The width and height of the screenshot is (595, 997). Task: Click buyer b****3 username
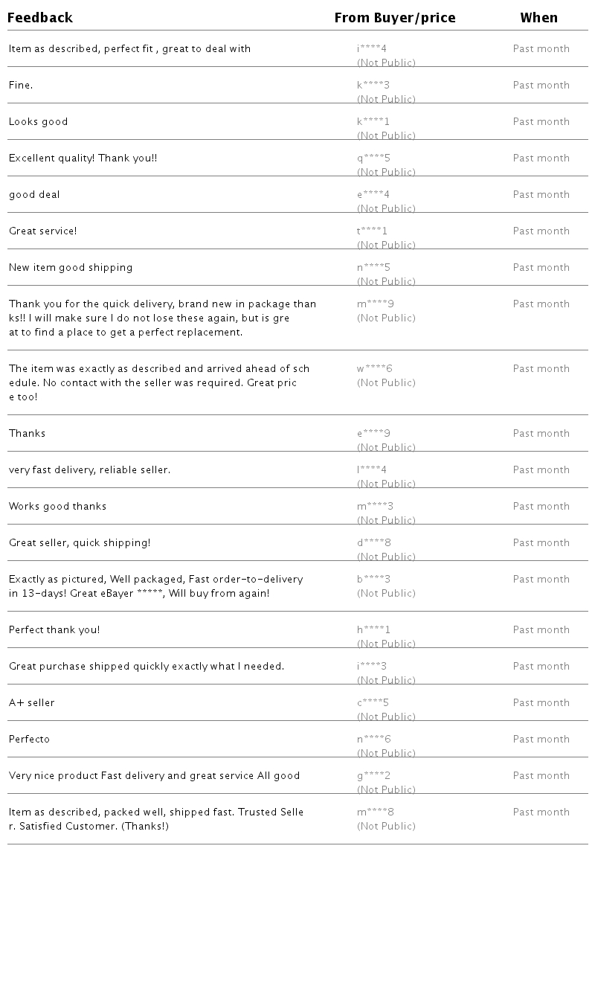[373, 580]
